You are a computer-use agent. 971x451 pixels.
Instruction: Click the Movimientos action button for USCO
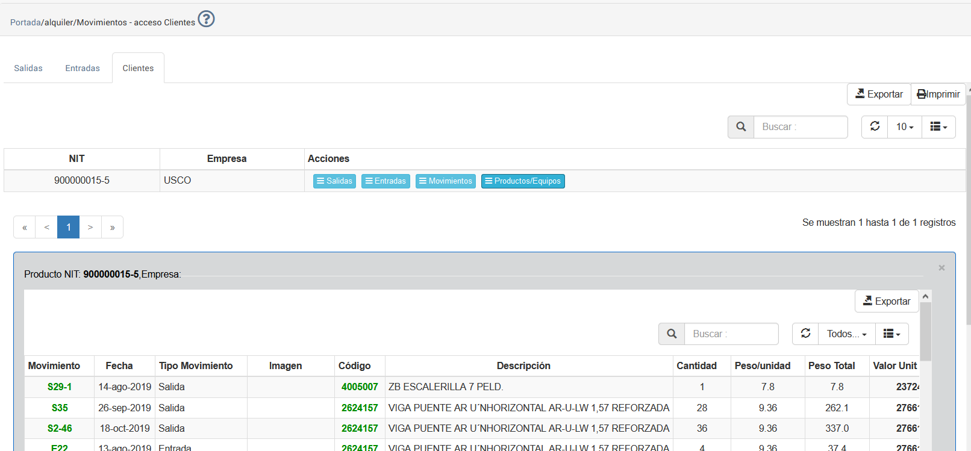point(445,181)
